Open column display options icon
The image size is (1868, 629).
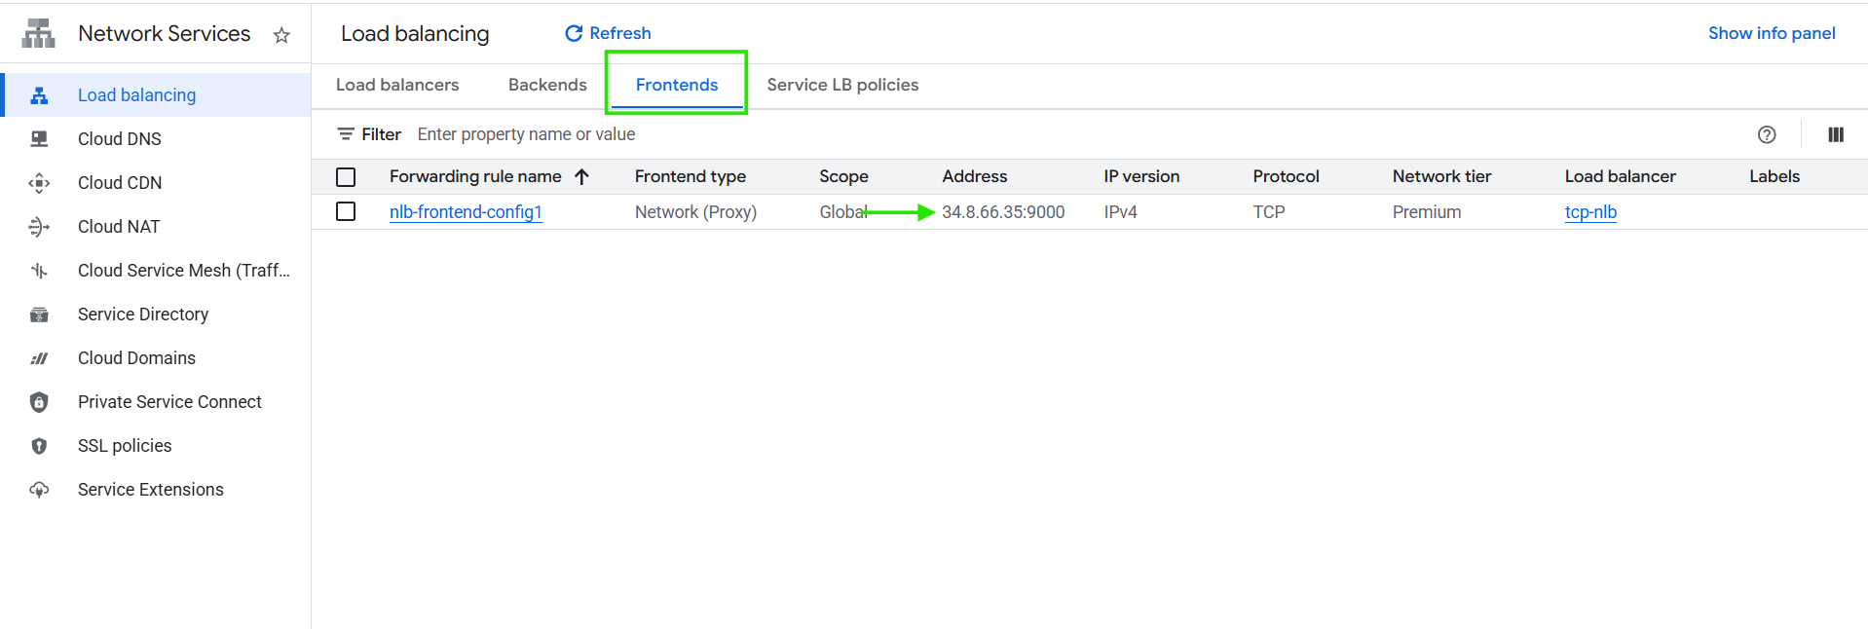[x=1835, y=135]
